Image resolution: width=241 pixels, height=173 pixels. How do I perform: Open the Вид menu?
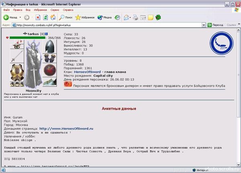(x=28, y=10)
